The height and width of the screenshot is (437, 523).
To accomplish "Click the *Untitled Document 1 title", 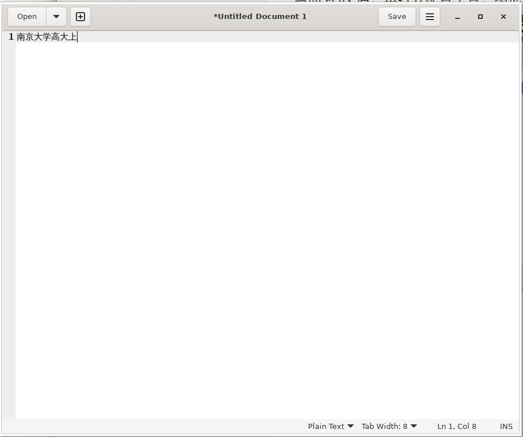I will [260, 17].
